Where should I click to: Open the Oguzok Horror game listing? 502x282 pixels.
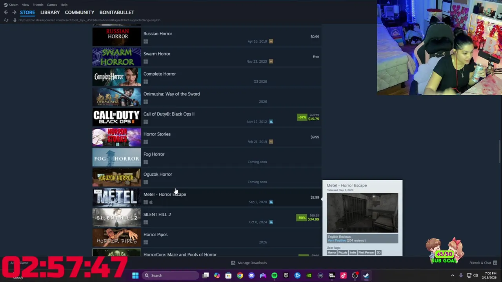point(207,177)
